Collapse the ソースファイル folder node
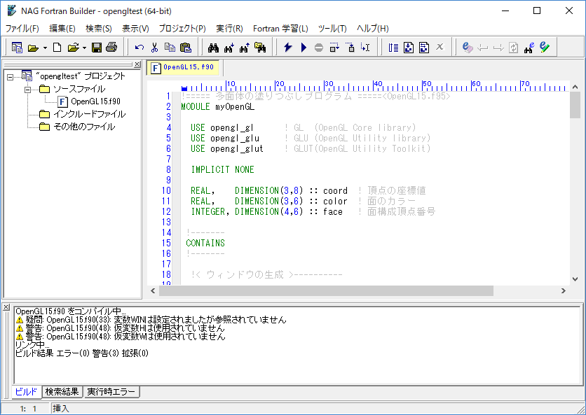Screen dimensions: 586x415 27,90
